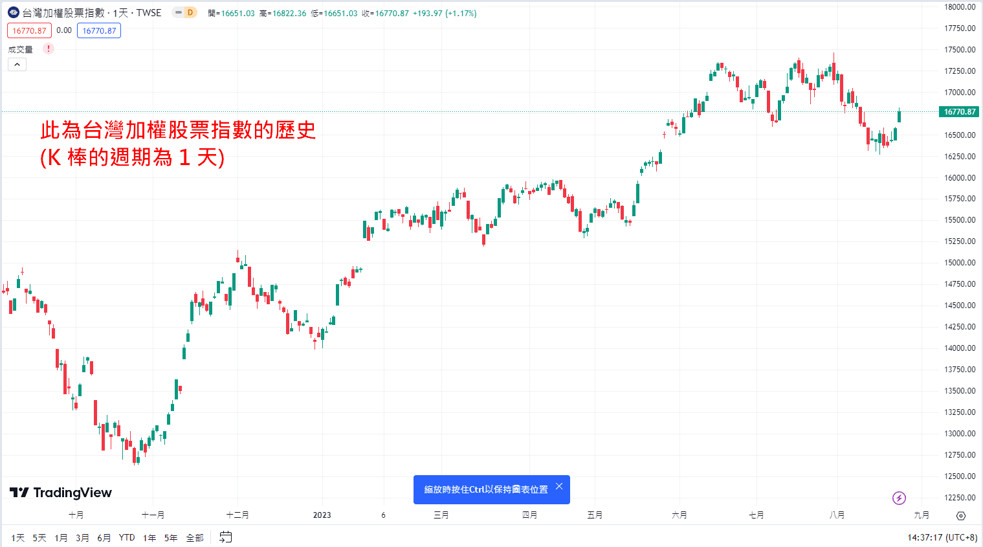Click the 三月 time axis label
This screenshot has height=547, width=983.
click(441, 515)
